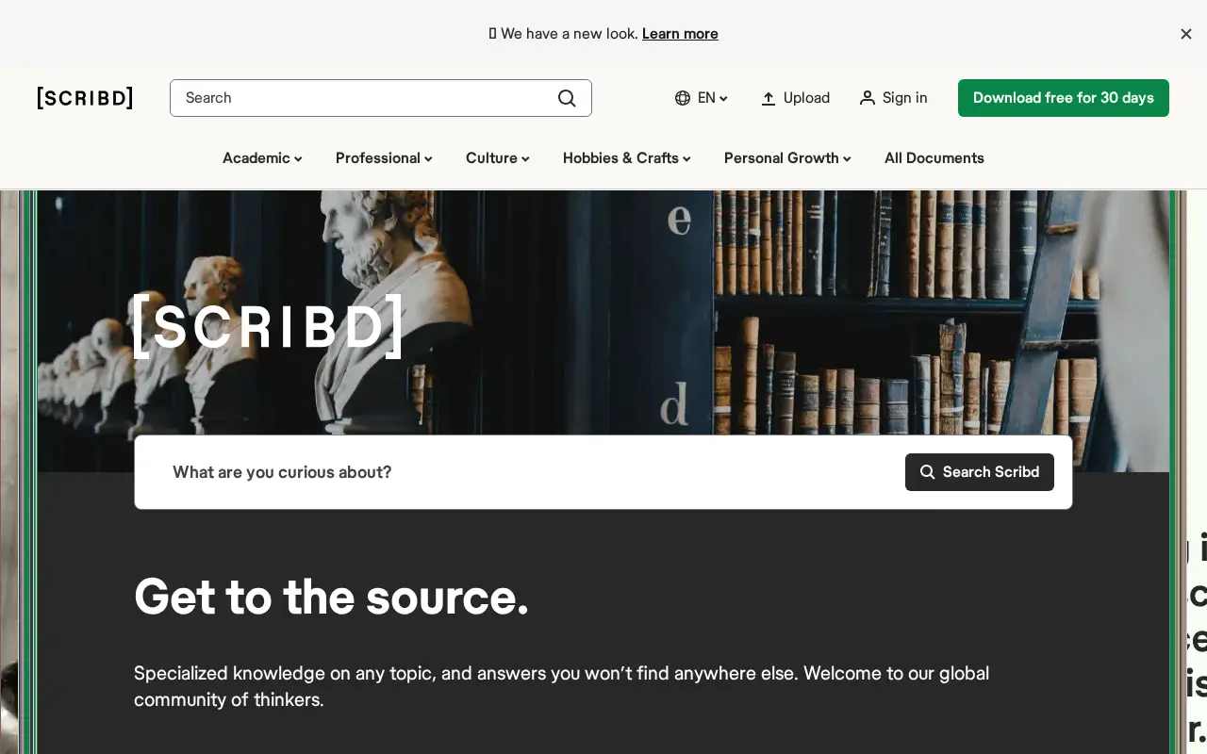This screenshot has height=754, width=1207.
Task: Click the person Sign in icon
Action: pyautogui.click(x=868, y=98)
